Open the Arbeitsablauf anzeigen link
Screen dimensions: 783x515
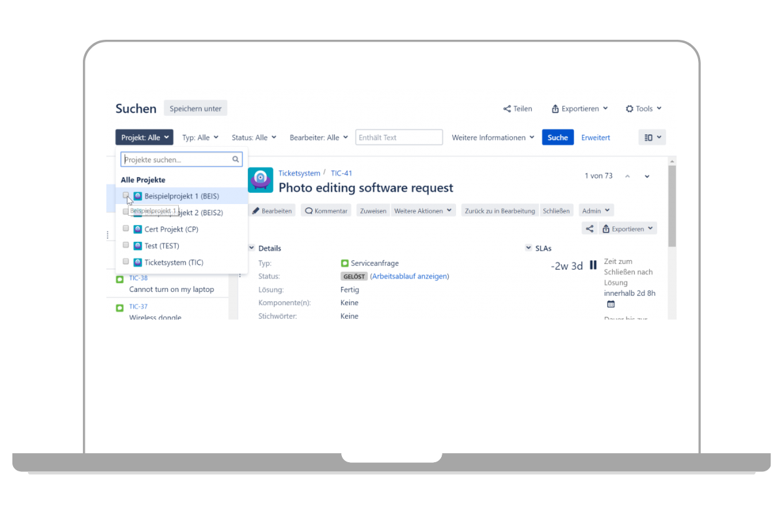409,276
